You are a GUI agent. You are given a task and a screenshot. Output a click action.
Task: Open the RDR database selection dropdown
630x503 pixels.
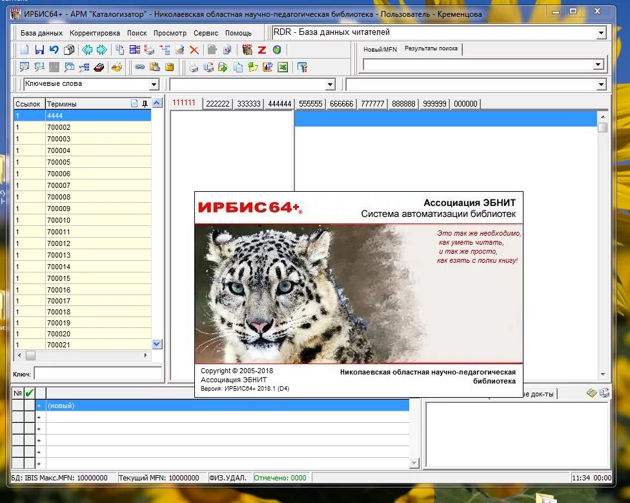coord(601,32)
